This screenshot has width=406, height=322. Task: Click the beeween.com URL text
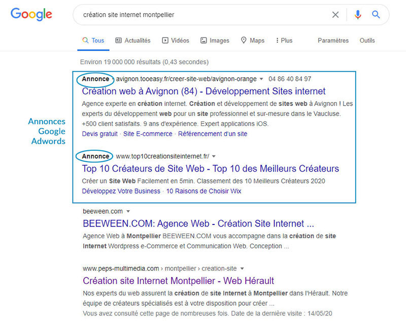103,211
